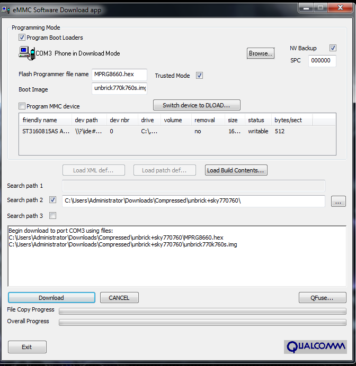Click the removal column header
The image size is (356, 366).
[x=208, y=120]
